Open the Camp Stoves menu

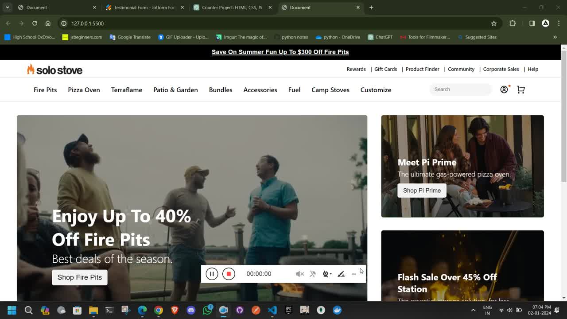click(330, 90)
